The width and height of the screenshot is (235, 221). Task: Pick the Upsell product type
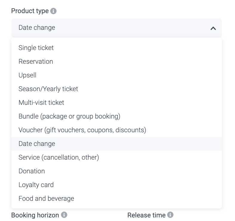(27, 75)
